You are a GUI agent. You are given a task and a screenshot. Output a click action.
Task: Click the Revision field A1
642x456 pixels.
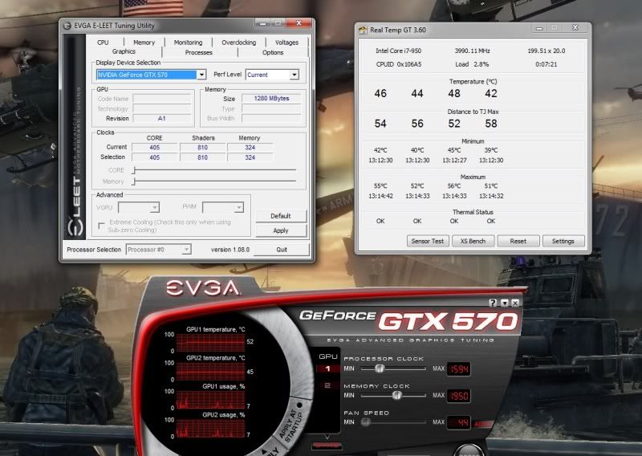(x=162, y=118)
